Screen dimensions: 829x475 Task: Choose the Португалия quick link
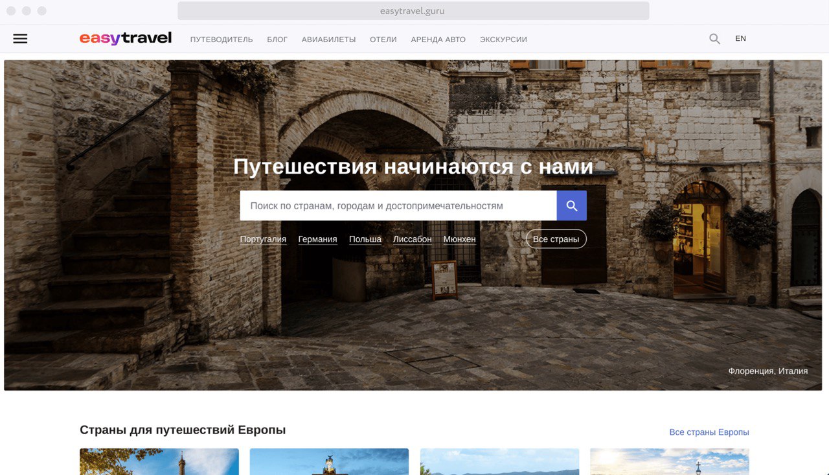click(x=263, y=239)
